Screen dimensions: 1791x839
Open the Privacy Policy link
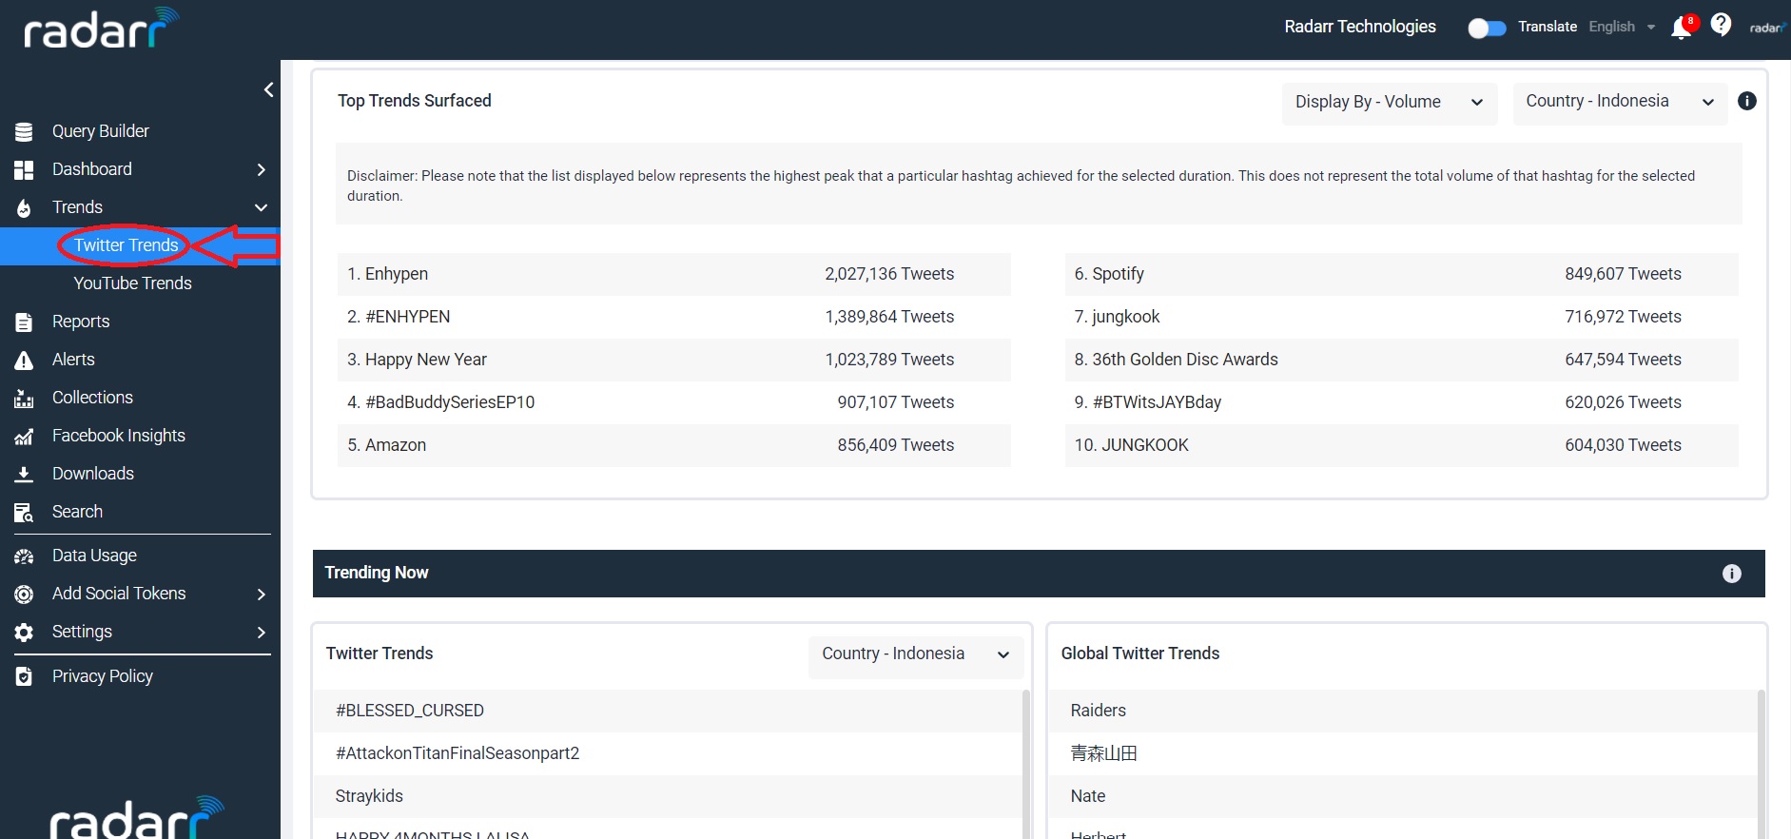103,676
